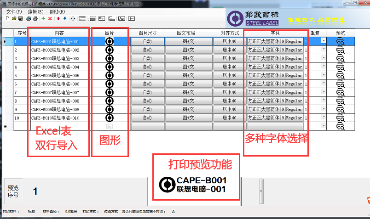Select the cell CAPE-B007联想电脑-007
This screenshot has width=370, height=219.
click(x=59, y=93)
